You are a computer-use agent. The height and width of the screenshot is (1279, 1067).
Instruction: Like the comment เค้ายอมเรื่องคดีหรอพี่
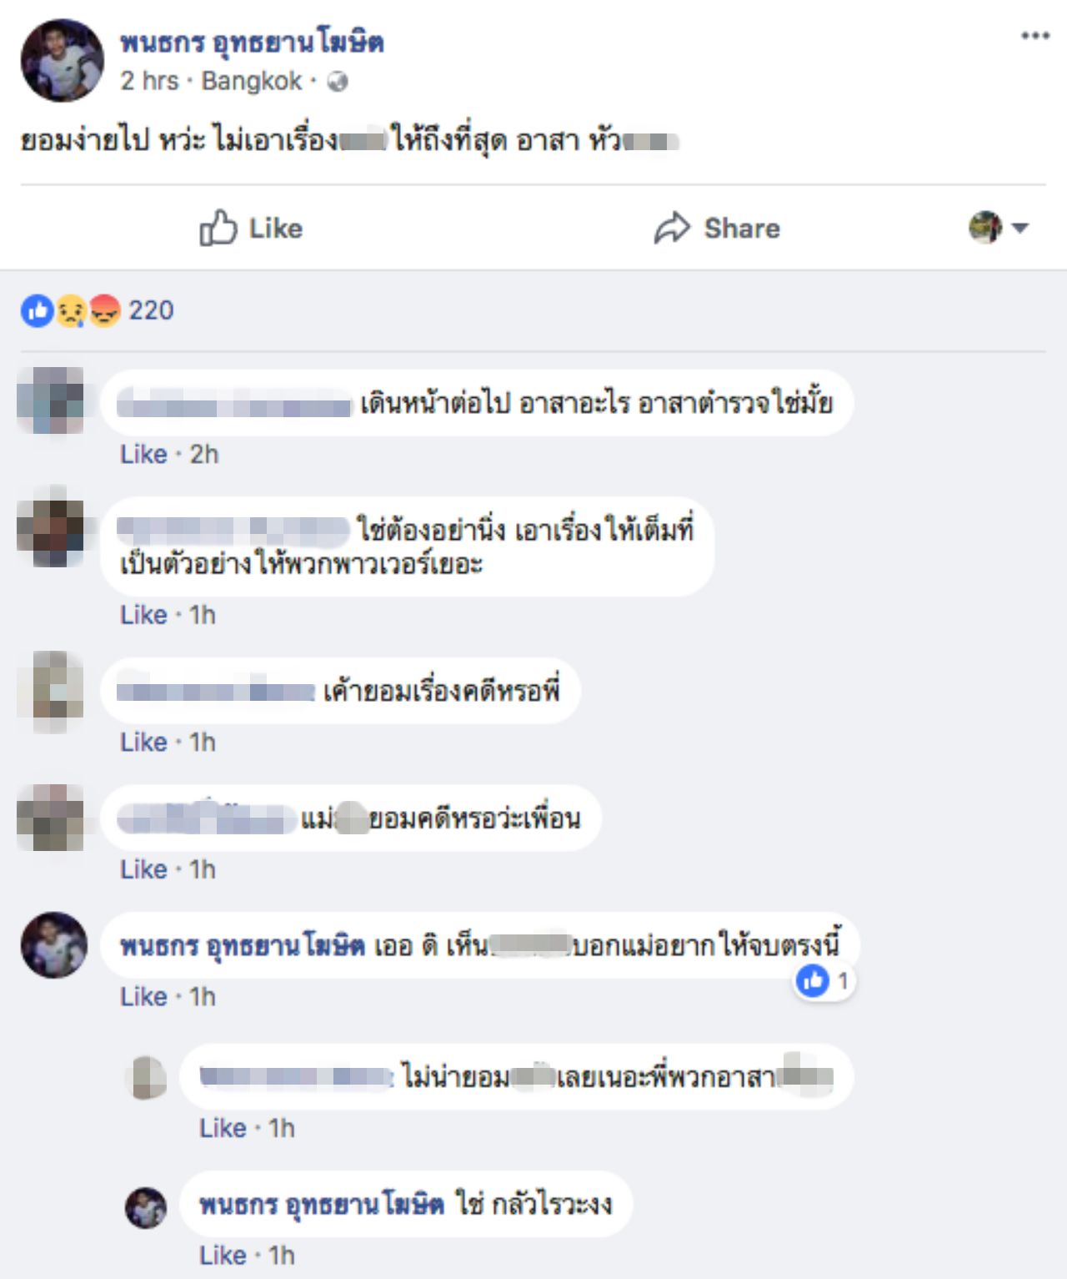[x=143, y=743]
